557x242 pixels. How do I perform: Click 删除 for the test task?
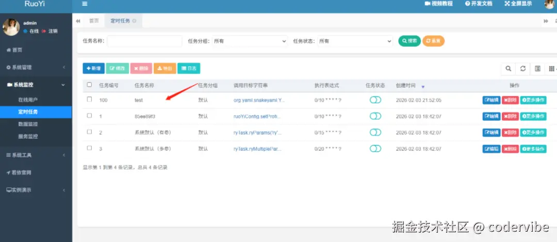[x=510, y=100]
